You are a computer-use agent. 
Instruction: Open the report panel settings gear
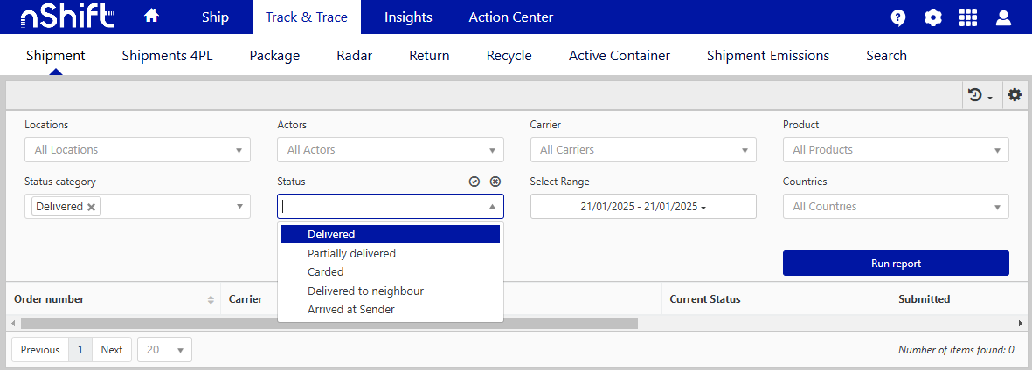[1015, 94]
